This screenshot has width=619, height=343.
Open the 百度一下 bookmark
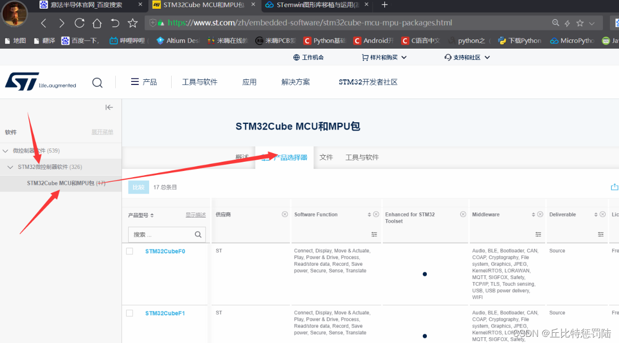80,40
